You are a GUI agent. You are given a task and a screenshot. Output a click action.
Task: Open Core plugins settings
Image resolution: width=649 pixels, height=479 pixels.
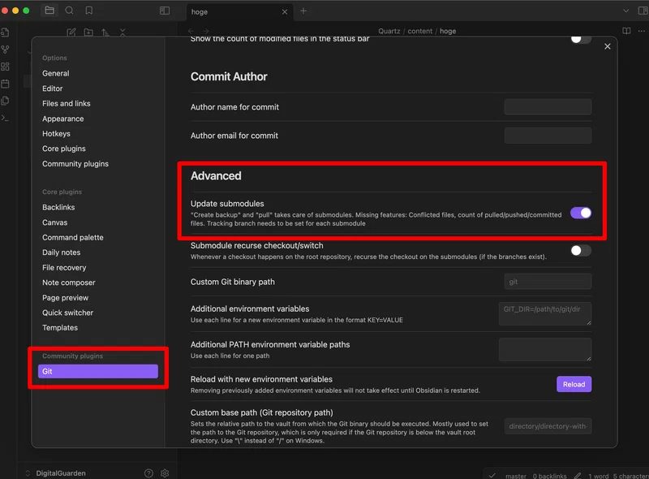coord(64,149)
